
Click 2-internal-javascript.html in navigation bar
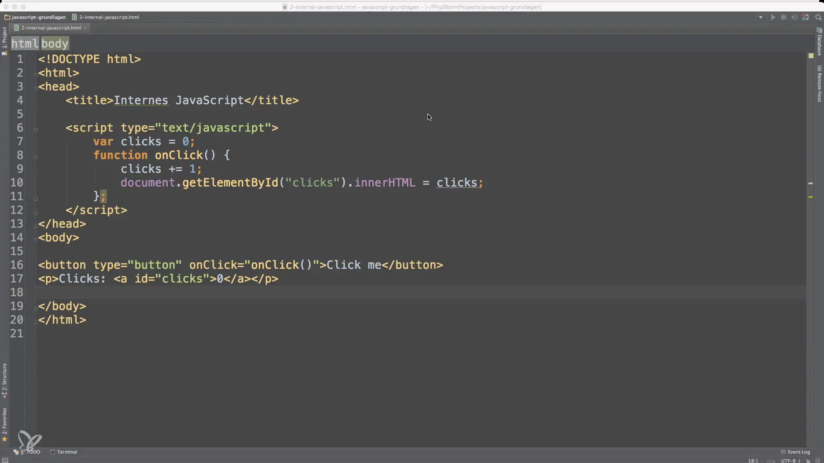coord(109,17)
